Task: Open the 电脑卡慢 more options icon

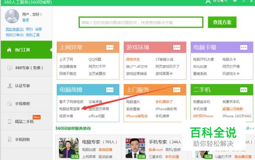Action: (244, 47)
